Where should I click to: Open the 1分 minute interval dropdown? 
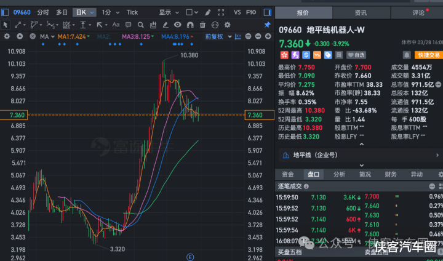coord(111,12)
